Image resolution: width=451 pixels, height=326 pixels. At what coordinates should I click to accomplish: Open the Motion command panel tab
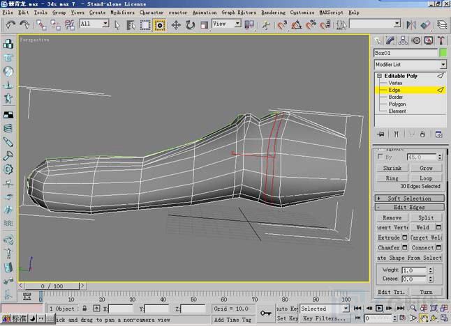pos(416,40)
